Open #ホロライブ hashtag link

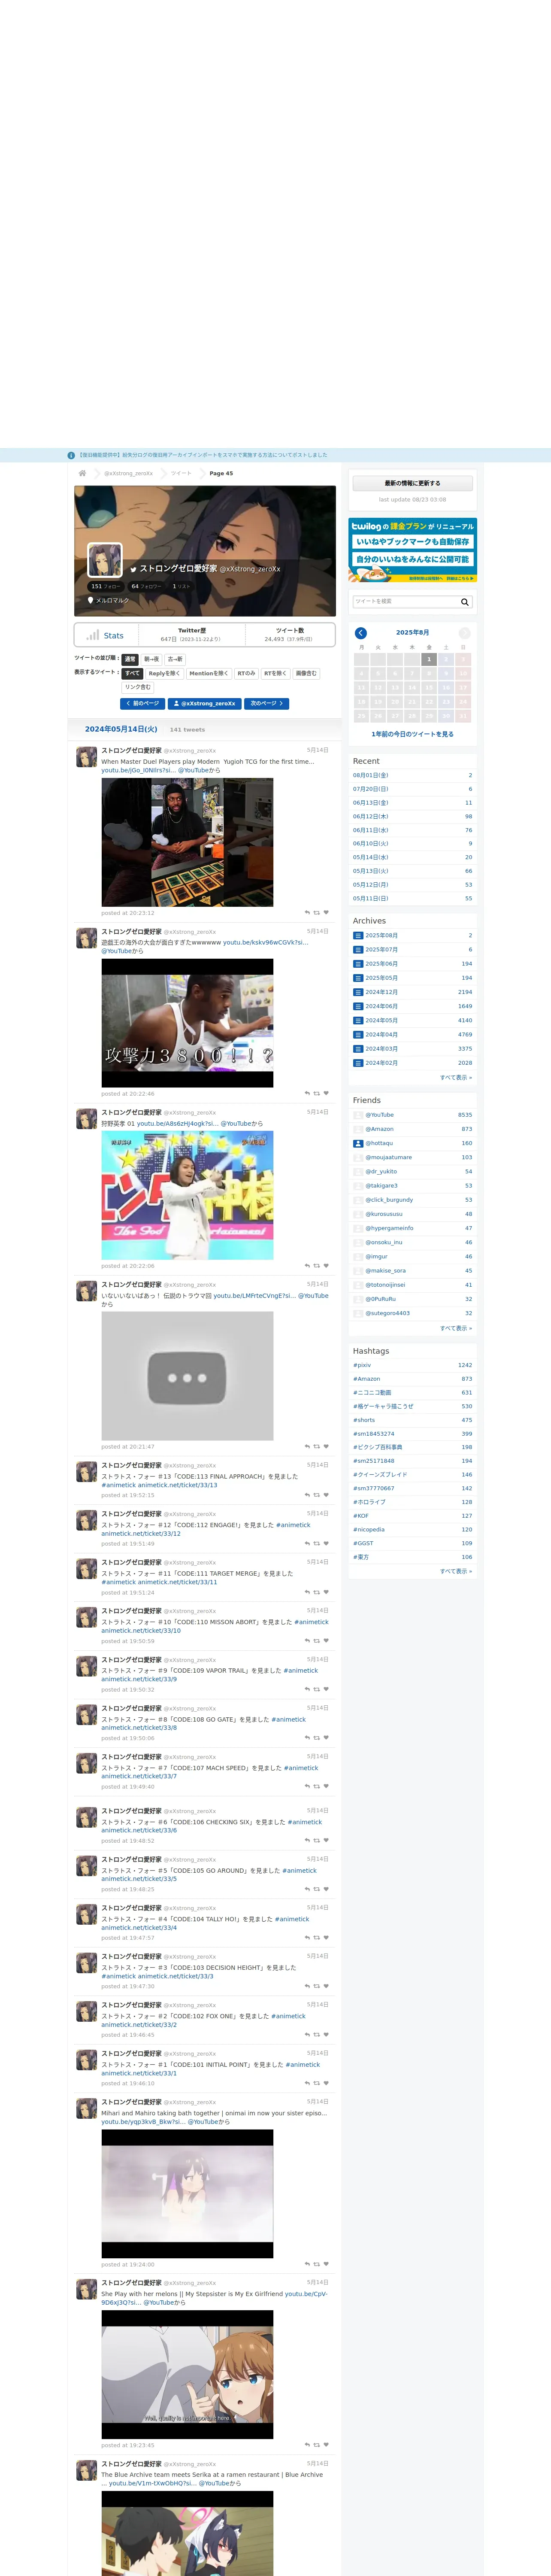point(369,1502)
